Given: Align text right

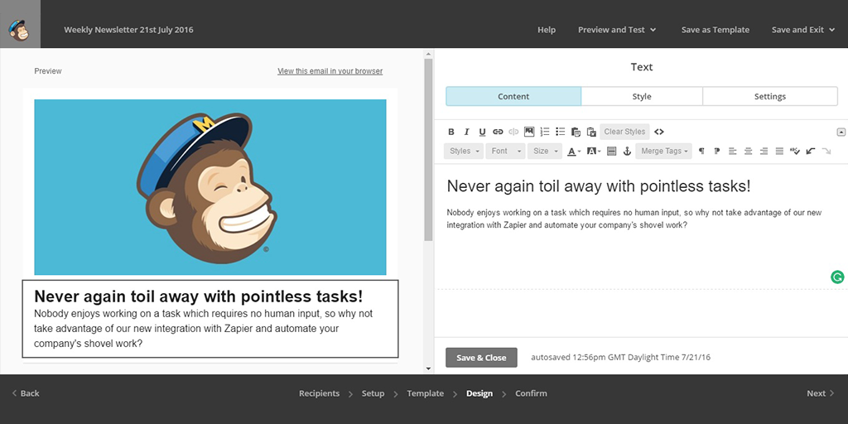Looking at the screenshot, I should 764,151.
